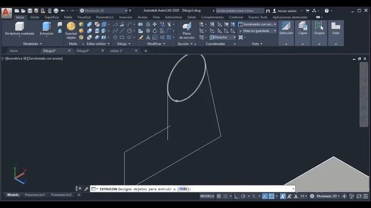This screenshot has height=208, width=371.
Task: Click the viewport label Isométrica SE
Action: point(17,58)
